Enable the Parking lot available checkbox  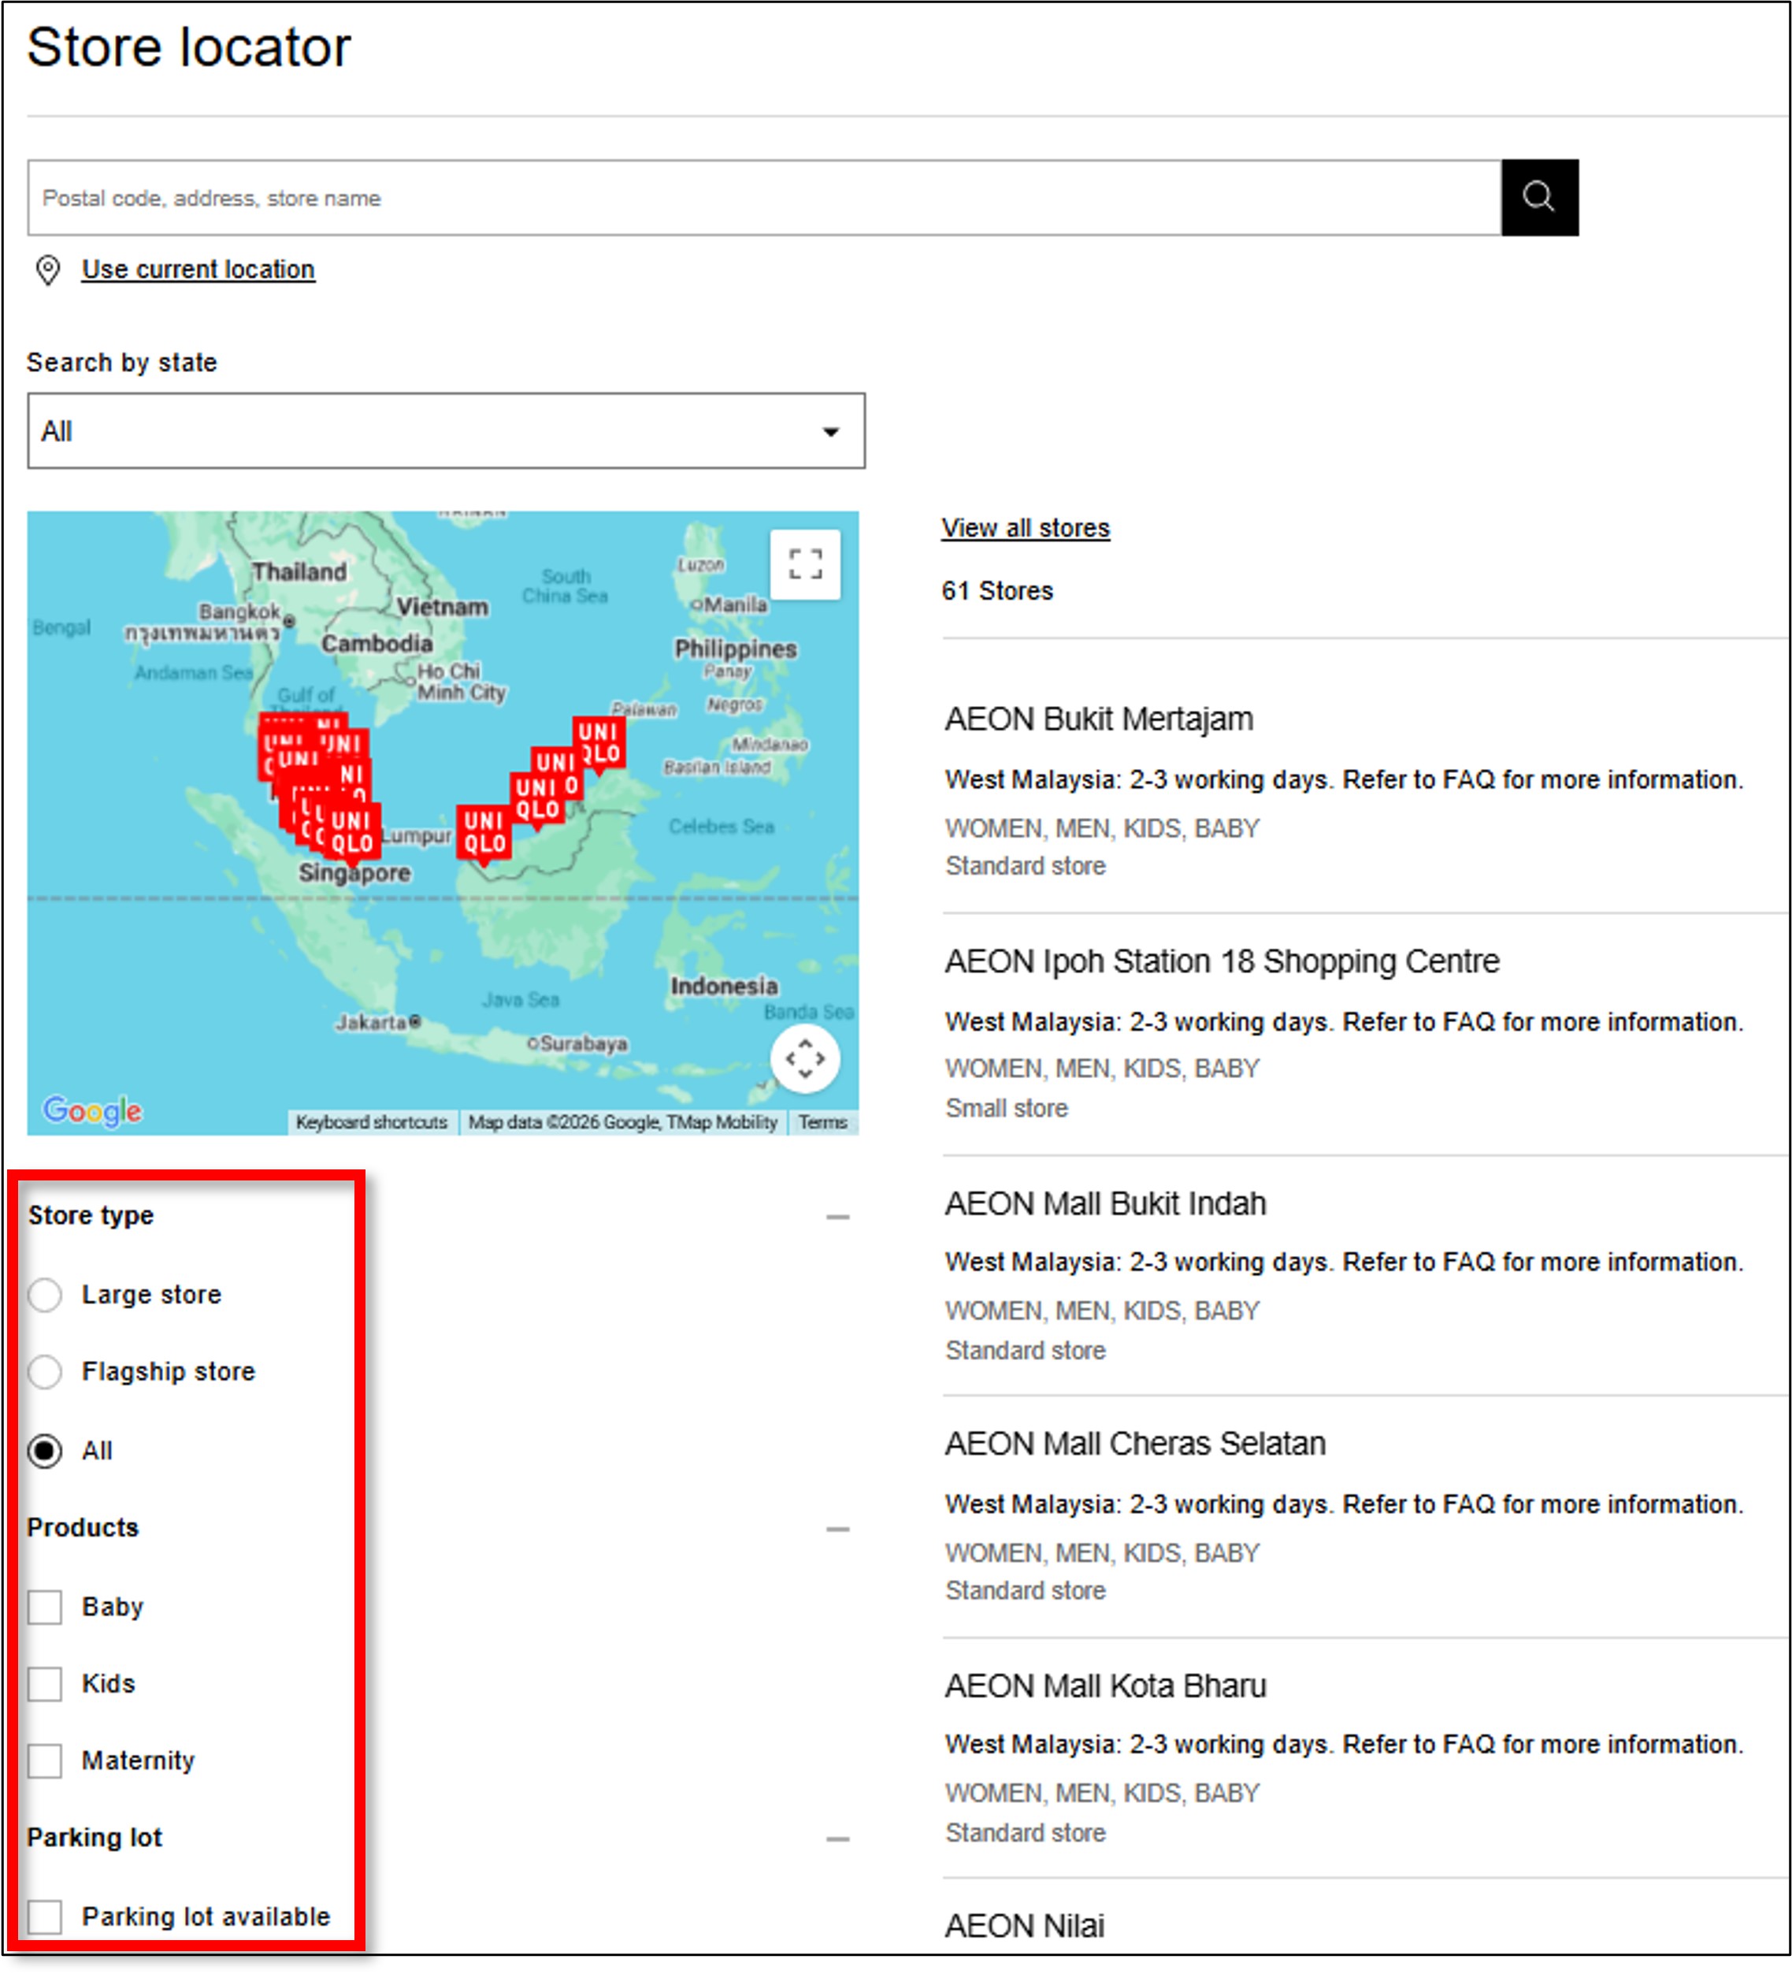[x=45, y=1916]
